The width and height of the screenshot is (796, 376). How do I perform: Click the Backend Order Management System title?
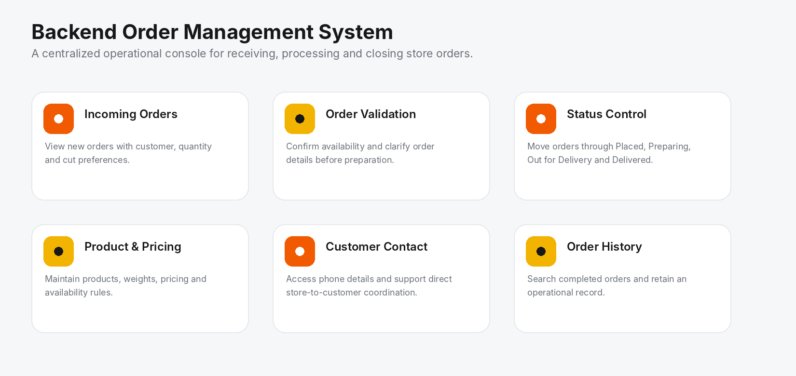point(212,32)
